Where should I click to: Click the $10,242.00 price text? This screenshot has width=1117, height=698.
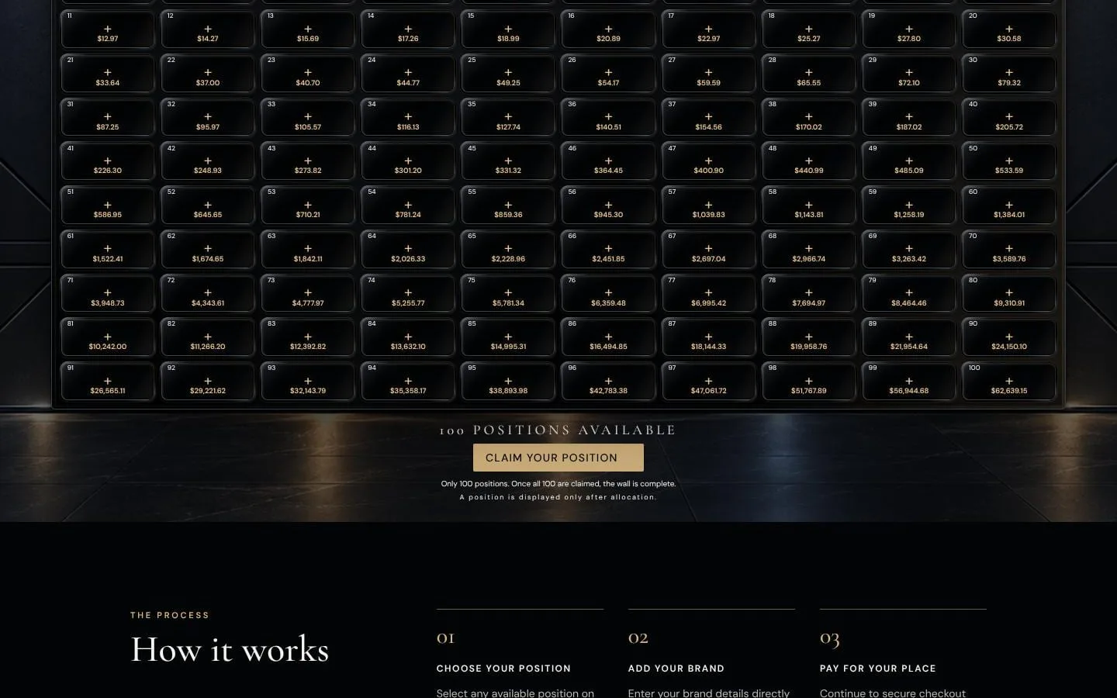108,347
